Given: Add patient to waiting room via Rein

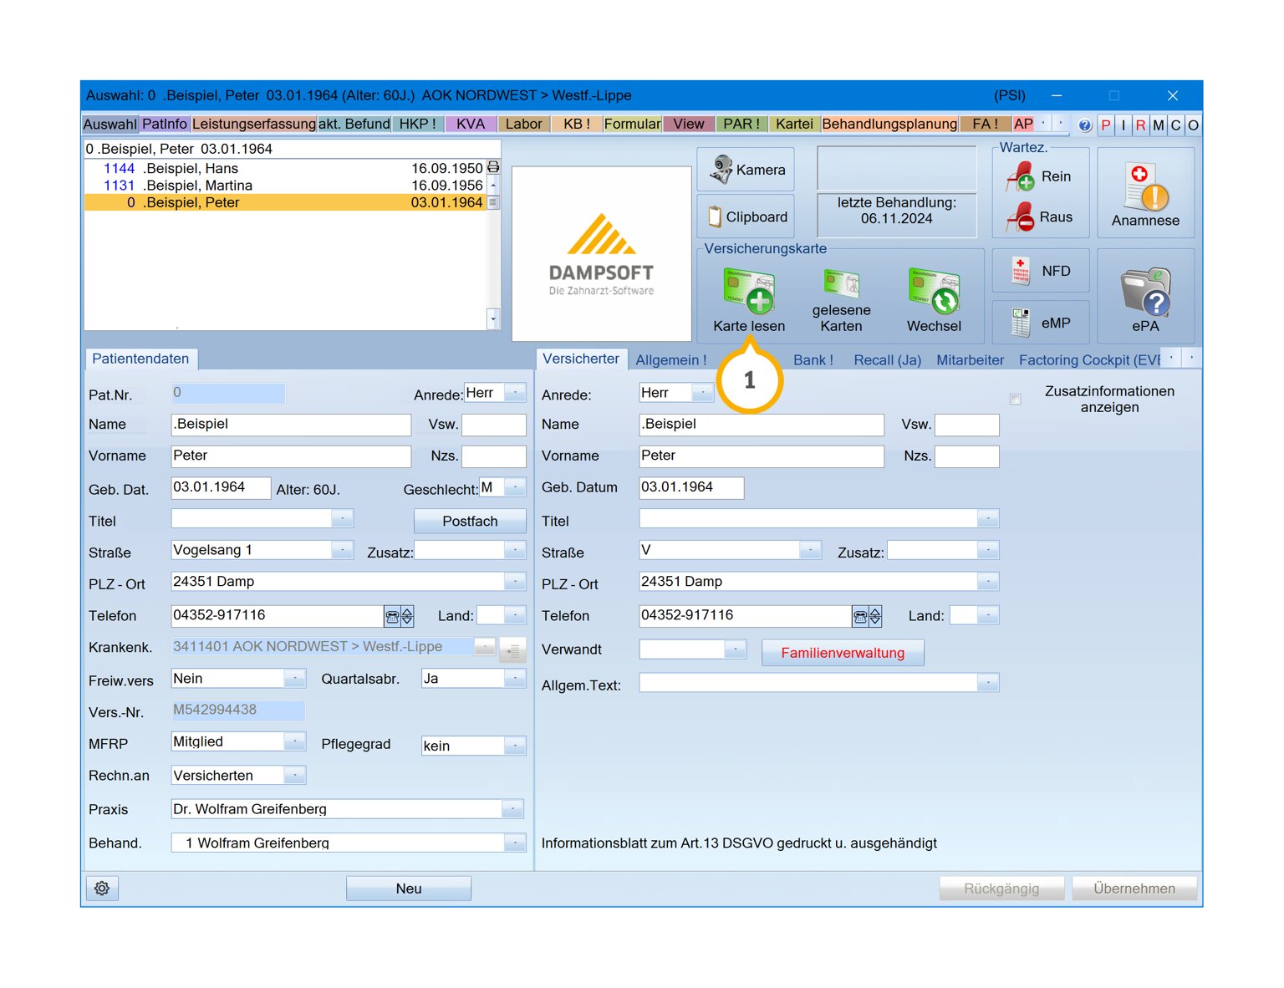Looking at the screenshot, I should [x=1040, y=176].
